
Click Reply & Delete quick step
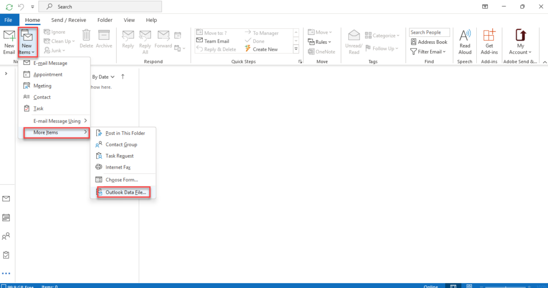pyautogui.click(x=216, y=49)
